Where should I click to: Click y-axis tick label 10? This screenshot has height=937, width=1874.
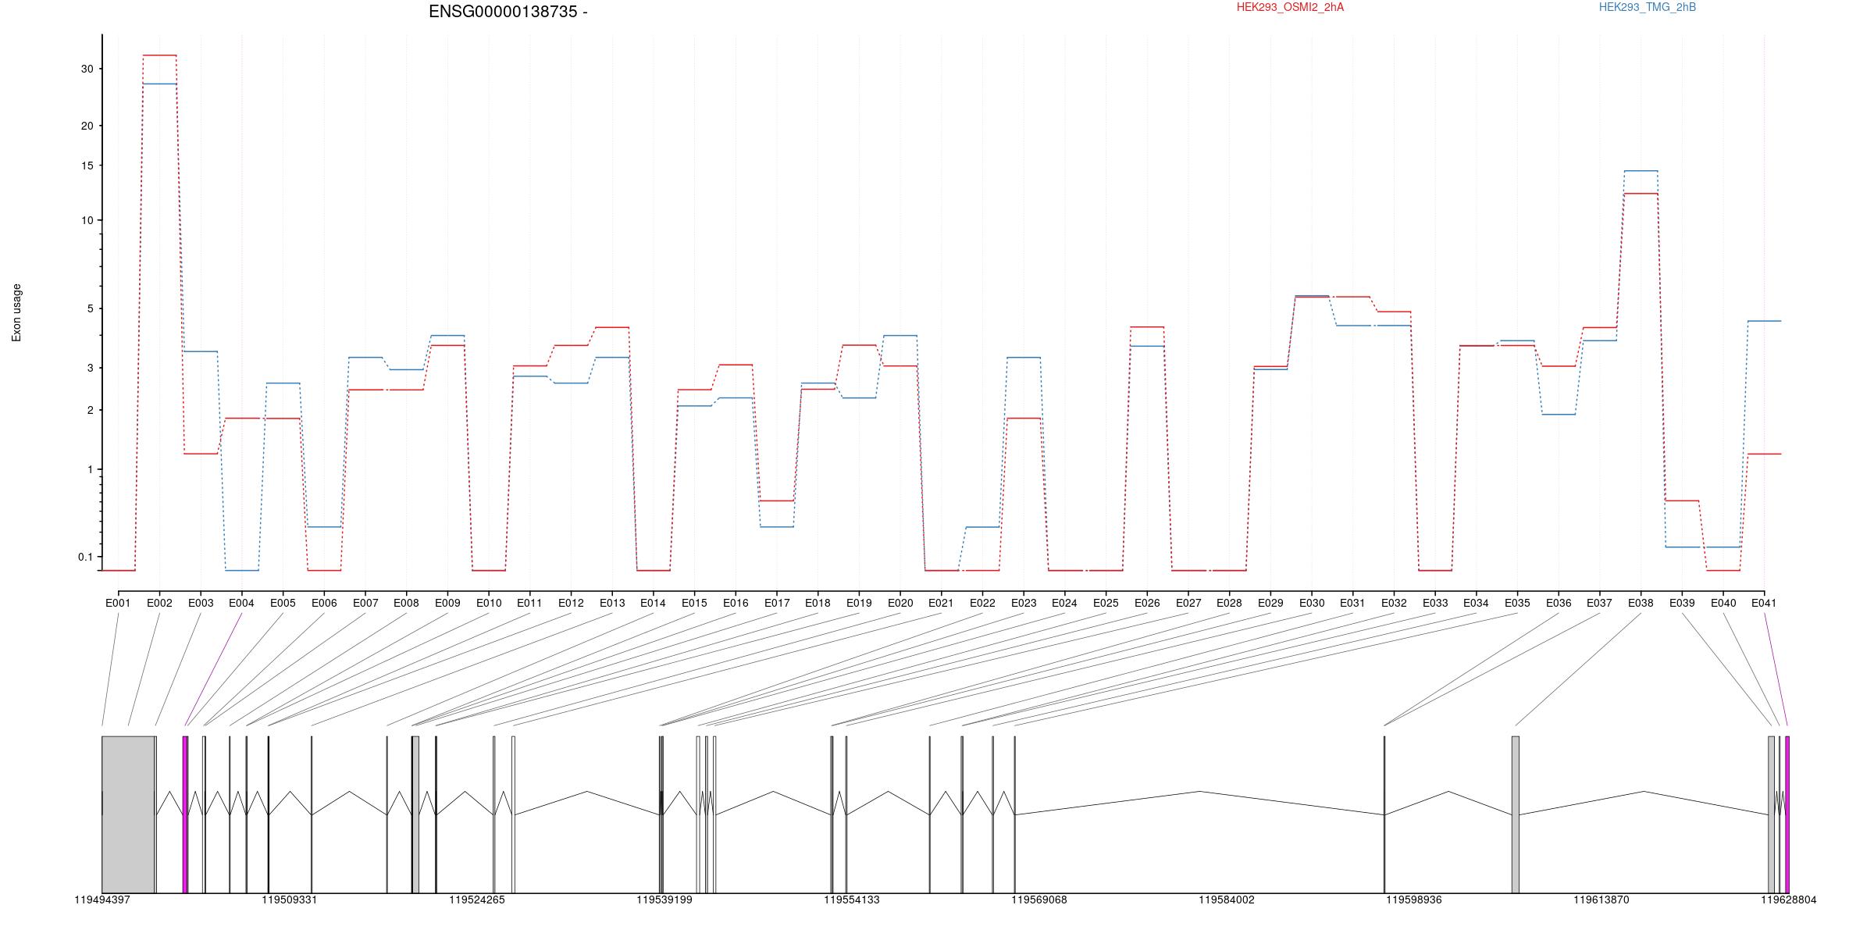coord(87,221)
